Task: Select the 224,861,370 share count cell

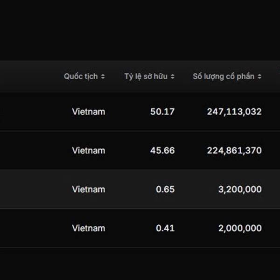Action: click(x=234, y=151)
